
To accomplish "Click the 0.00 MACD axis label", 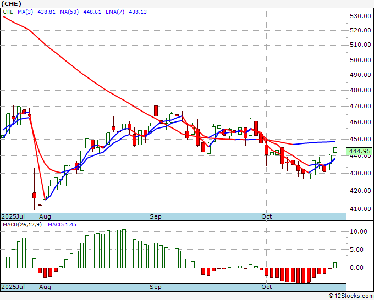I will (x=360, y=268).
